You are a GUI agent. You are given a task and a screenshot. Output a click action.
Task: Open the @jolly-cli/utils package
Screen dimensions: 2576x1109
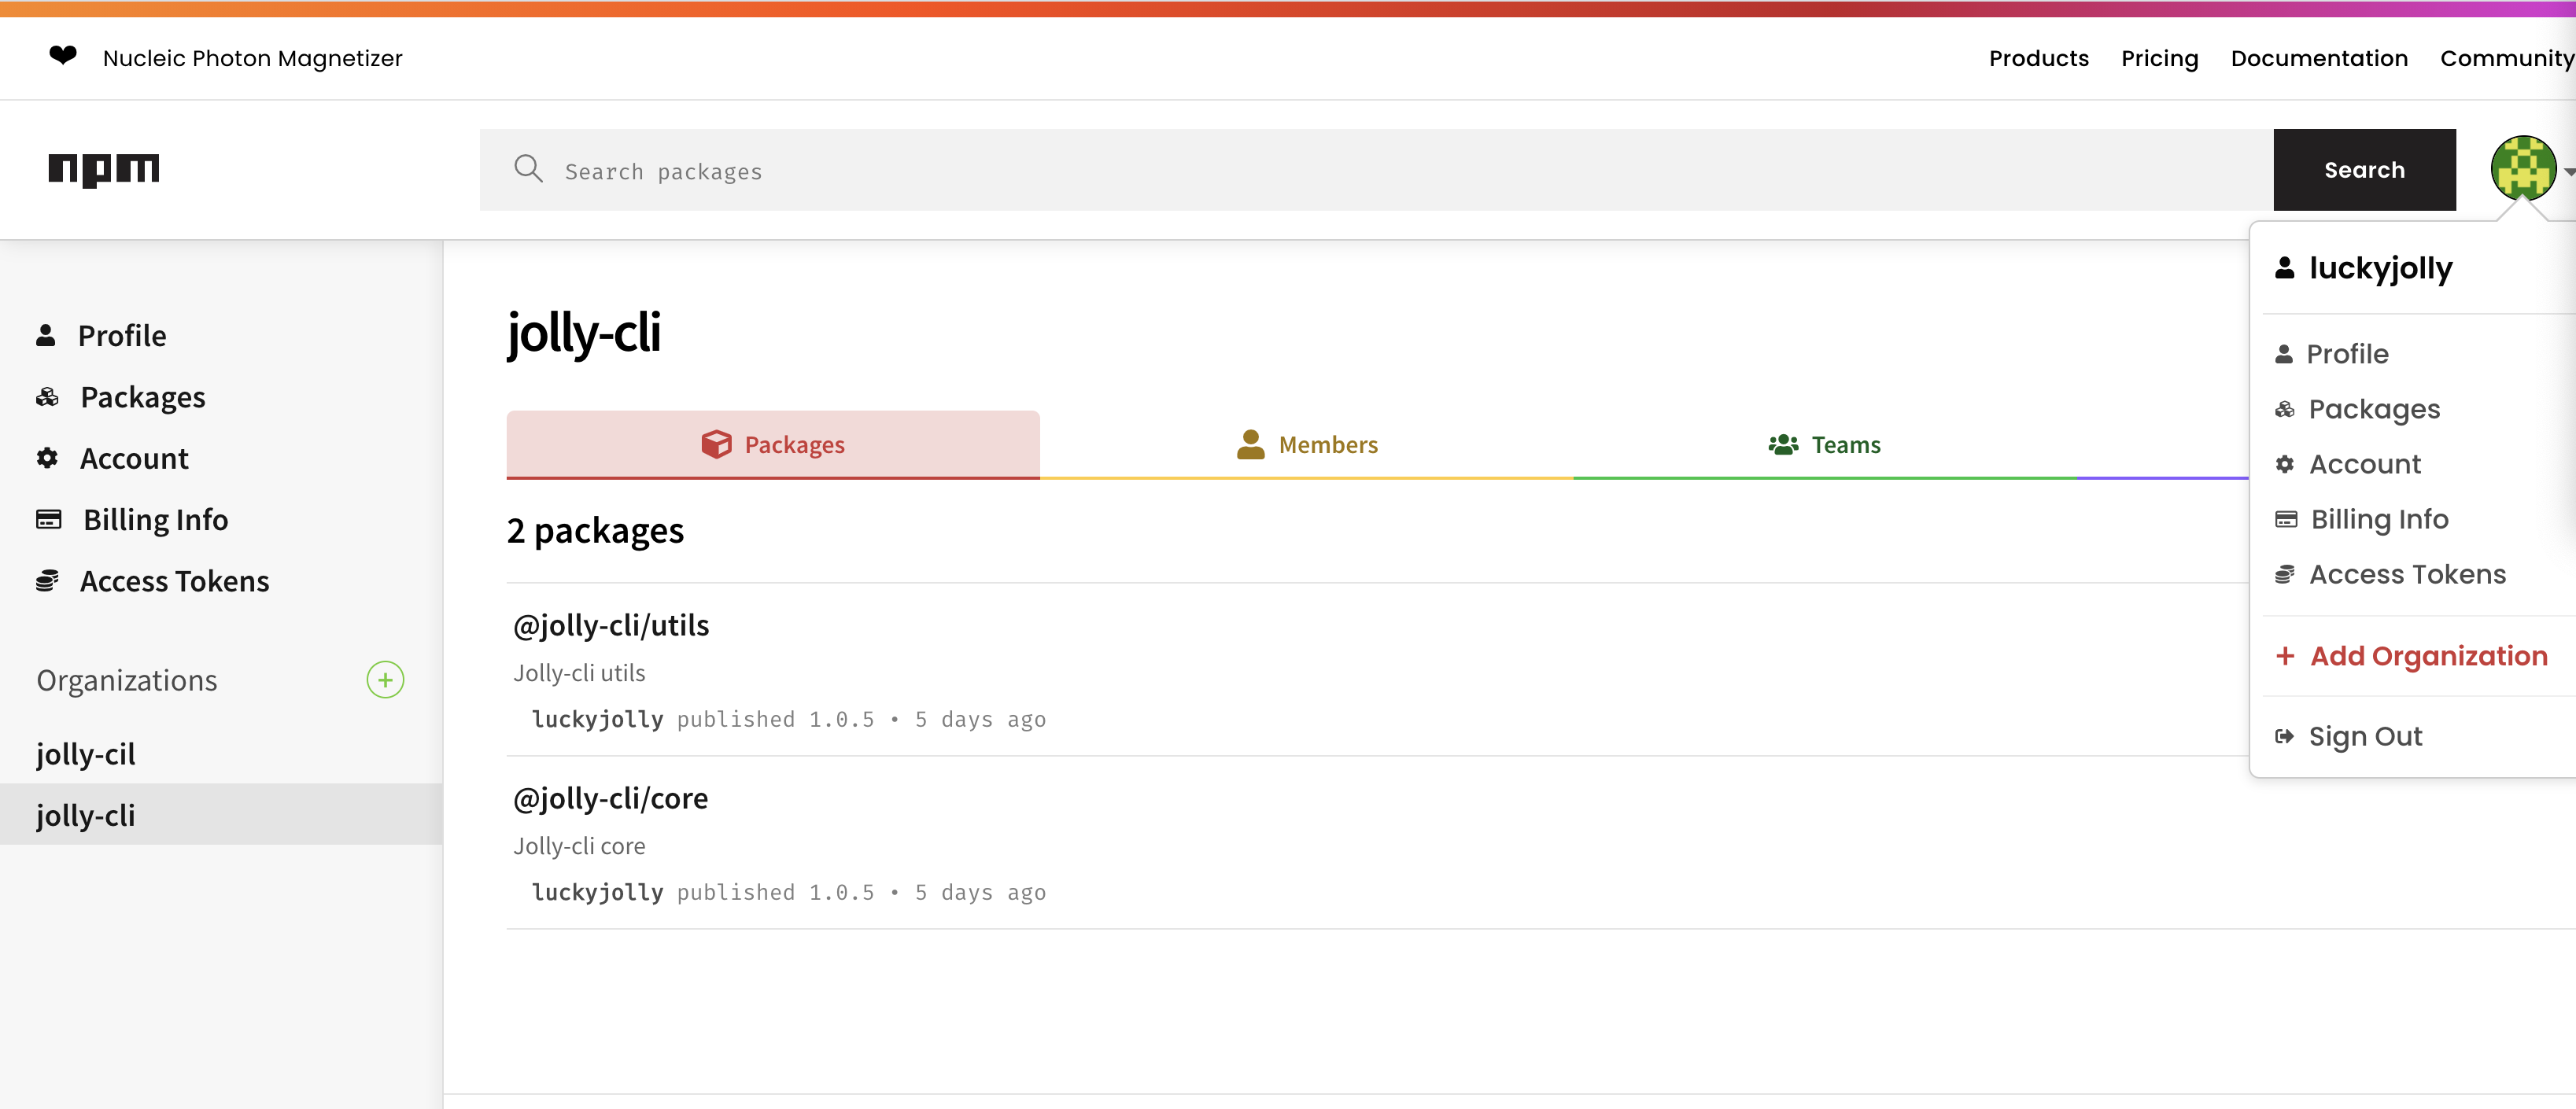(x=611, y=625)
